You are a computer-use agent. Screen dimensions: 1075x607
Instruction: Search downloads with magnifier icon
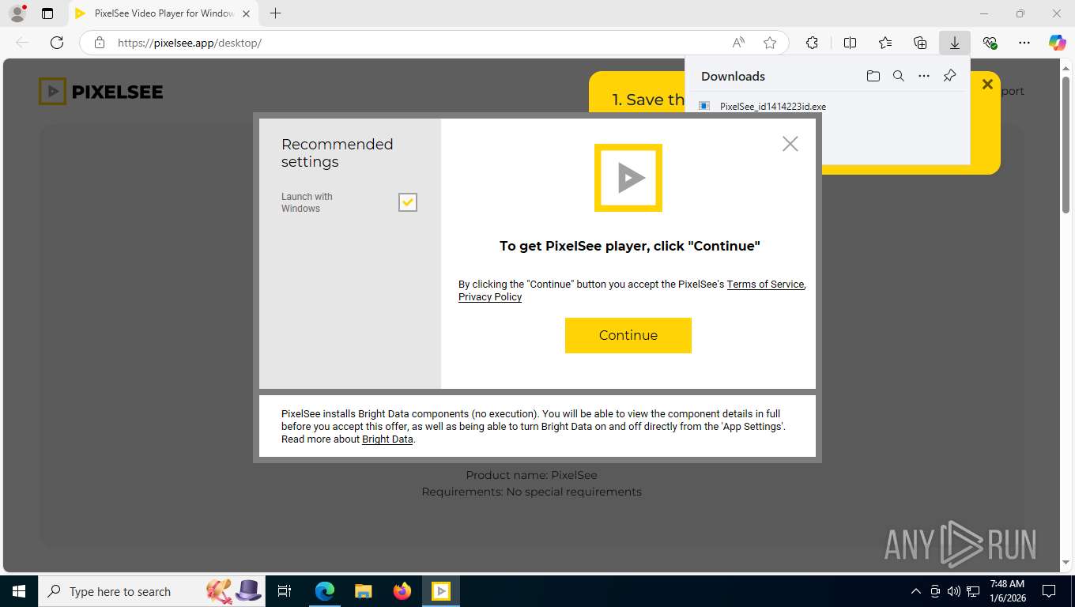[x=898, y=76]
